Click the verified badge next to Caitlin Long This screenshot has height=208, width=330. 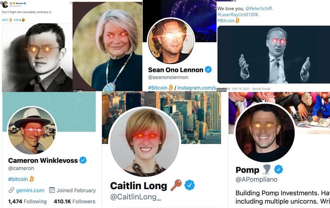point(190,185)
